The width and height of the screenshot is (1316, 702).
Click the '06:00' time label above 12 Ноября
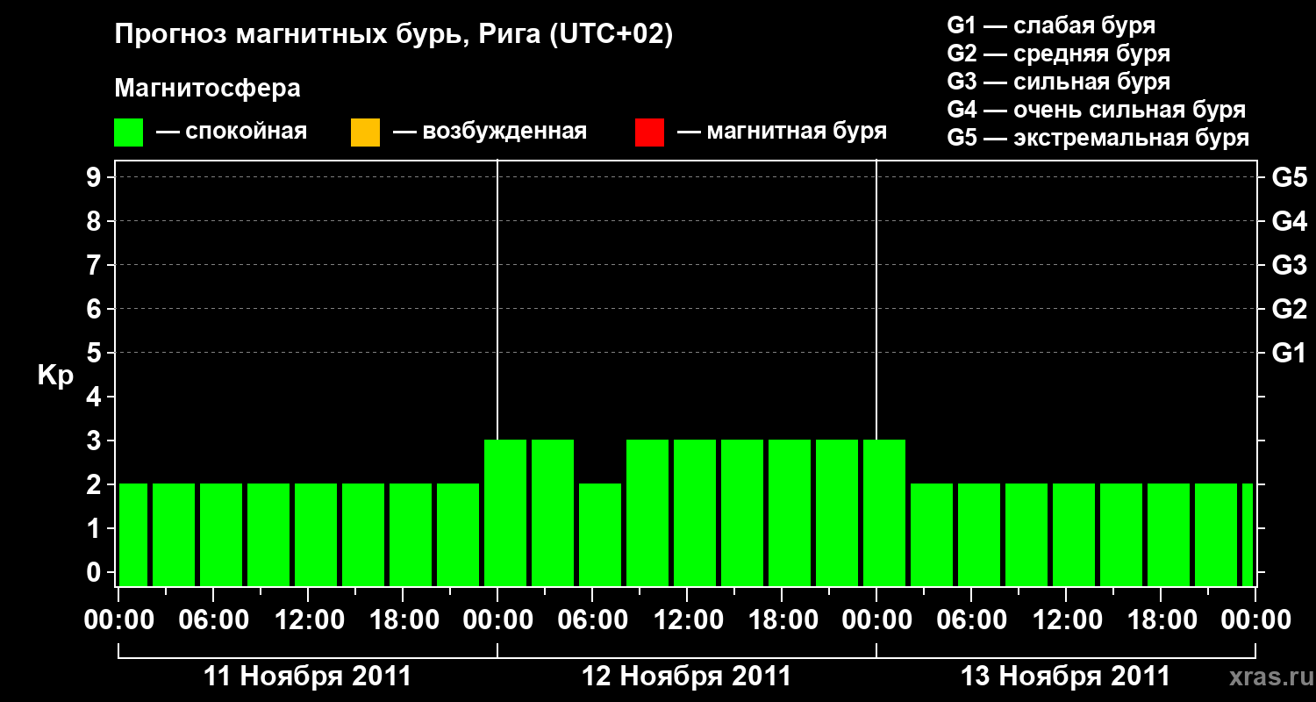(592, 620)
